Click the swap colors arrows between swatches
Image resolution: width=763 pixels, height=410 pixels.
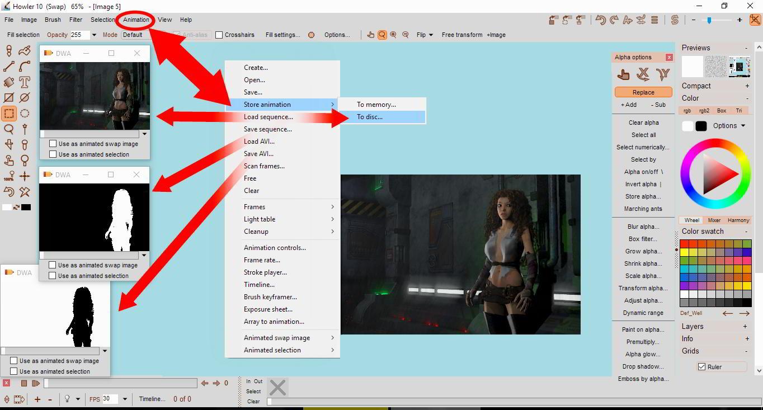16,208
